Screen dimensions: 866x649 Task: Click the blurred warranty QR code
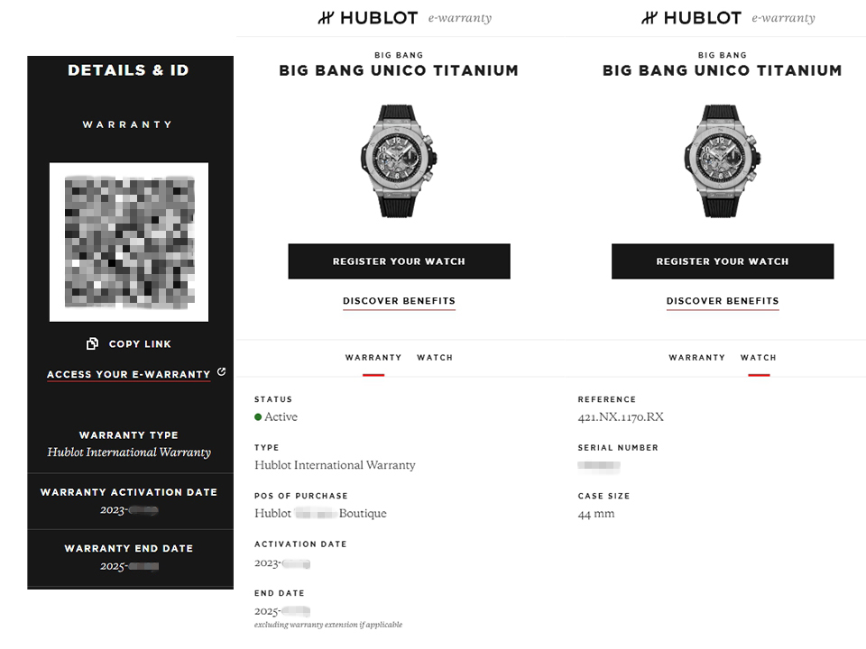(129, 242)
